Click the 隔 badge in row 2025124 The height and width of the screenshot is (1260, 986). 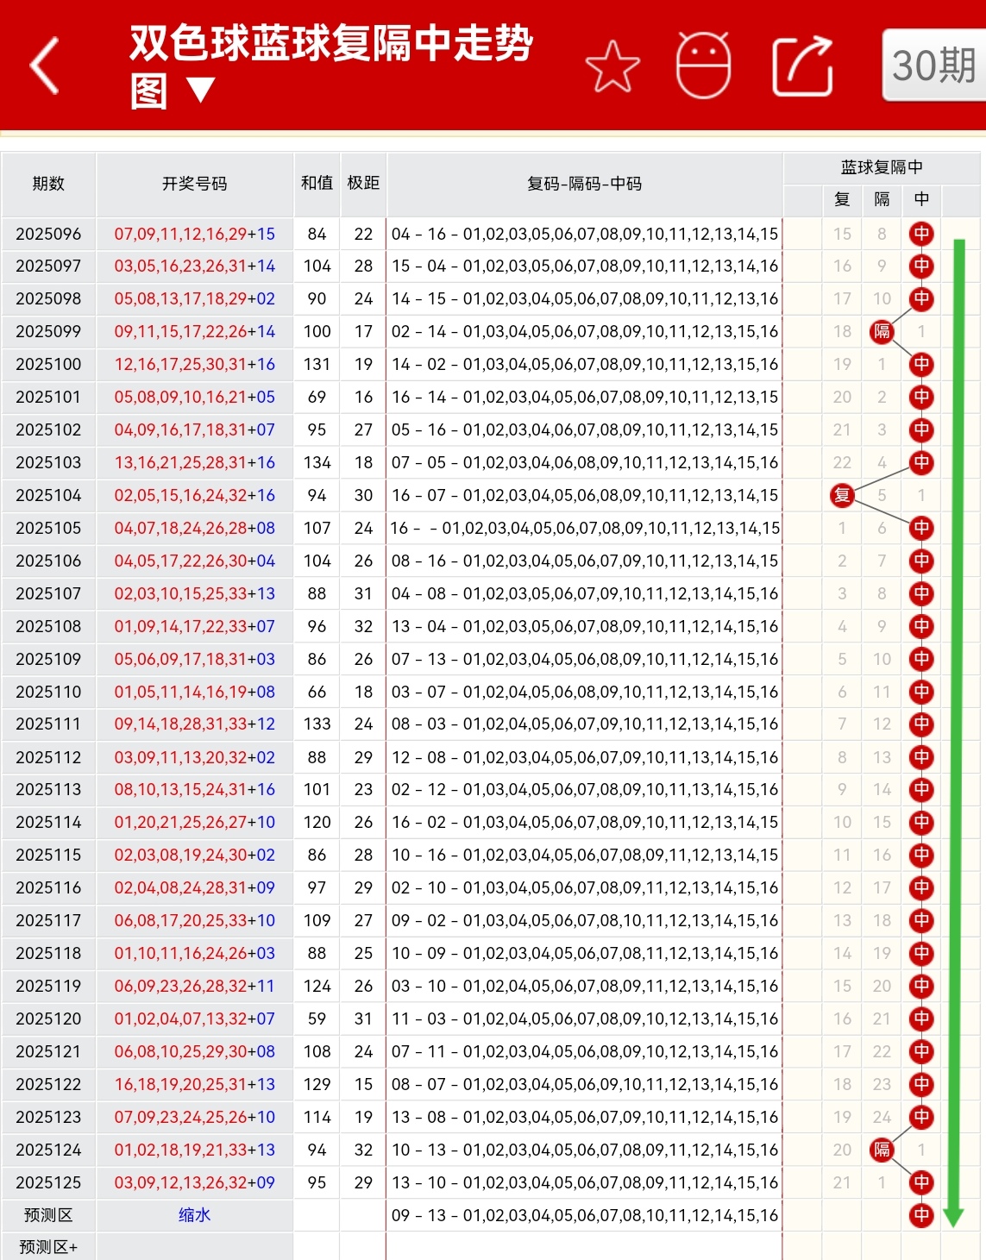point(881,1150)
